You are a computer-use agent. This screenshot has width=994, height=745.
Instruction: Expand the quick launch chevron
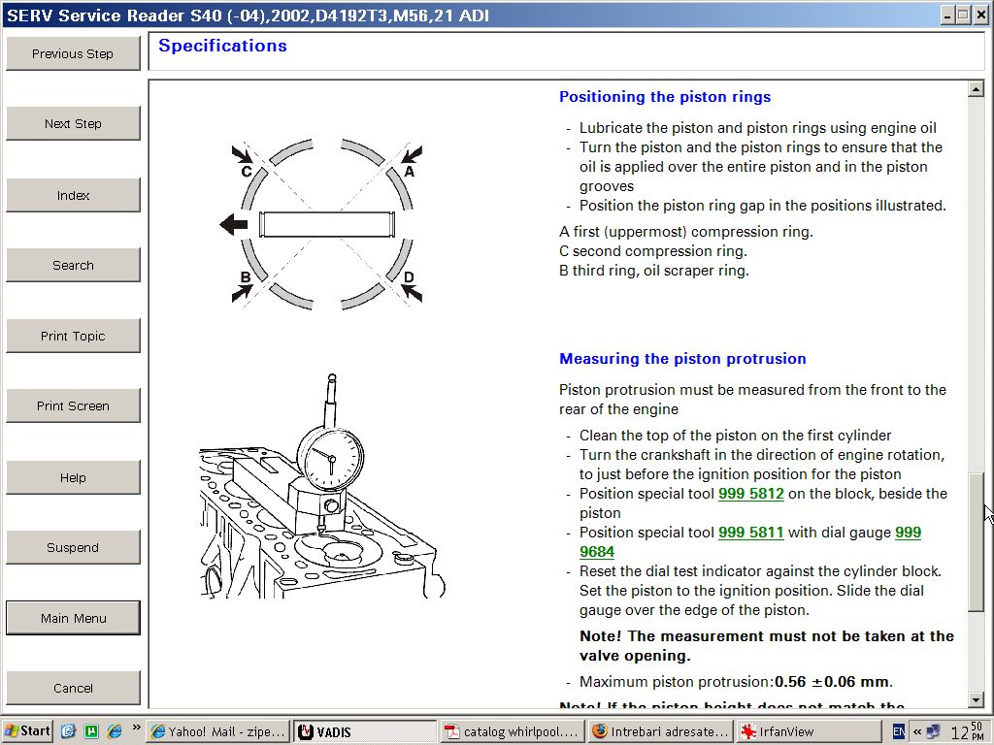click(x=136, y=728)
